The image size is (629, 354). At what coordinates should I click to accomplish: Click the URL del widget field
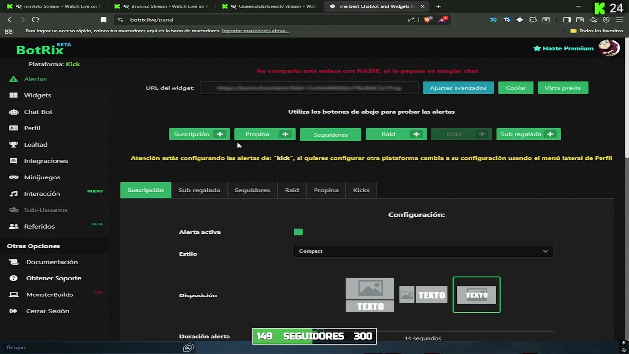(x=309, y=88)
